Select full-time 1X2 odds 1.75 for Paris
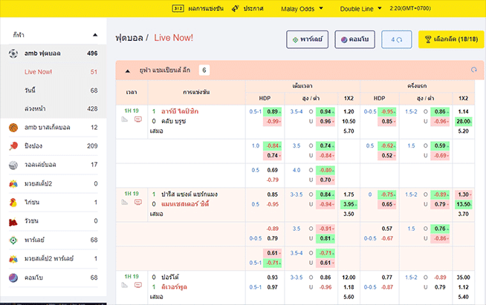 coord(349,194)
